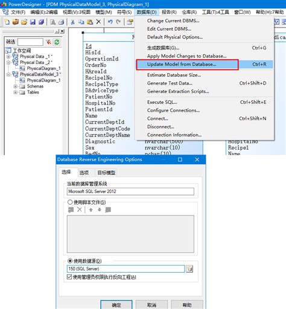The width and height of the screenshot is (286, 309).
Task: Switch to the 选项 tab in dialog
Action: point(84,173)
